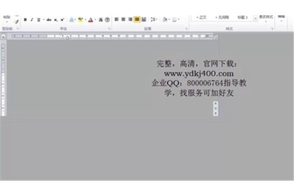Center the paragraph text
Image resolution: width=294 pixels, height=196 pixels.
pos(123,20)
